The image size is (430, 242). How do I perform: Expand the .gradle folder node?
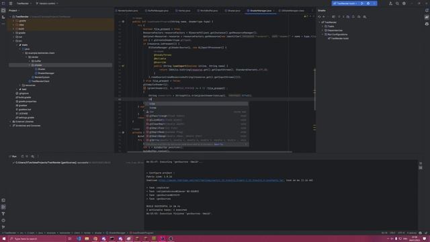pos(13,21)
